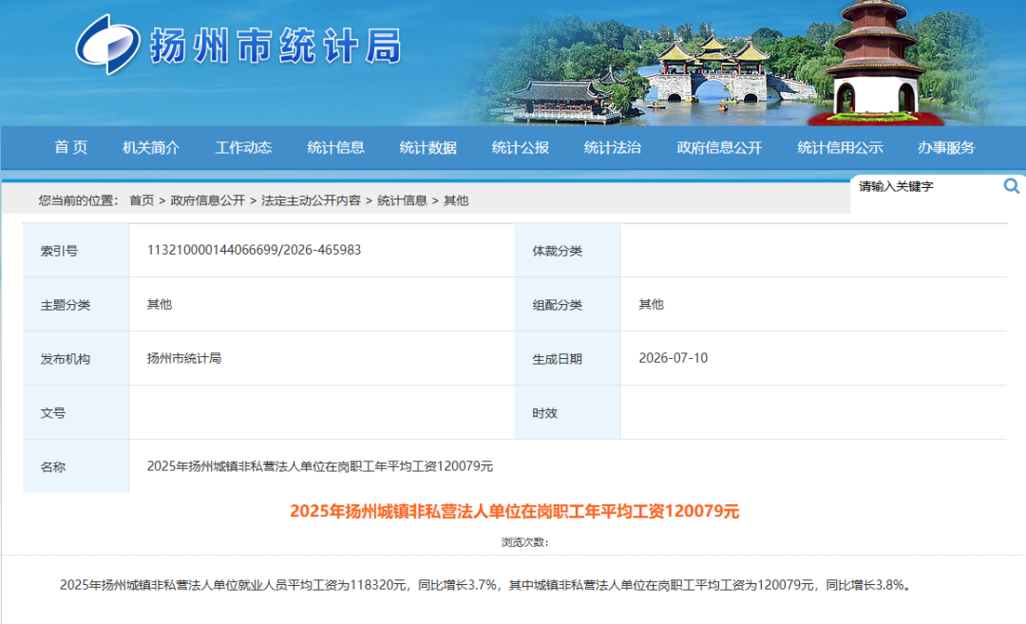1026x624 pixels.
Task: Click the 法定主动公开内容 breadcrumb link
Action: click(x=311, y=200)
